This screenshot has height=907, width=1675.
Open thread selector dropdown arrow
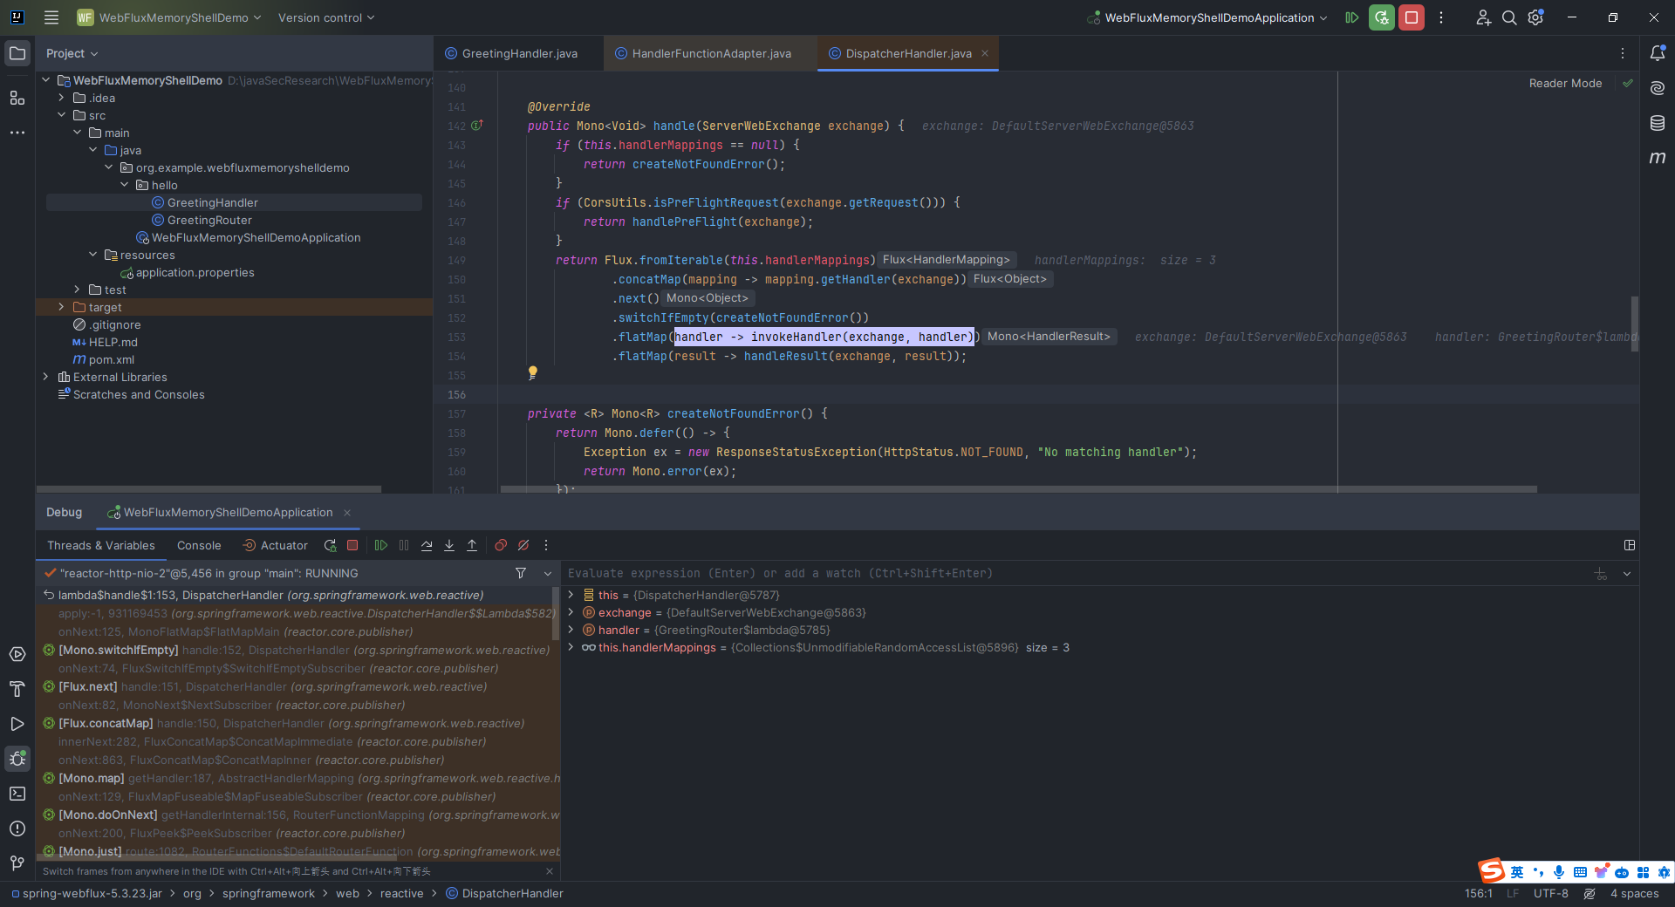[x=548, y=573]
